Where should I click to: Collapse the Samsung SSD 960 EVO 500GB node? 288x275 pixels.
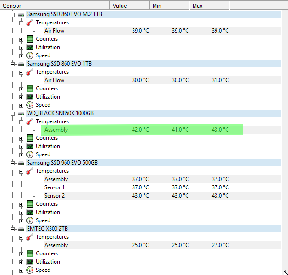click(12, 163)
